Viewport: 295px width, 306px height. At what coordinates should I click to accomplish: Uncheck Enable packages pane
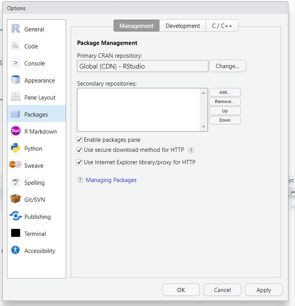pyautogui.click(x=79, y=140)
